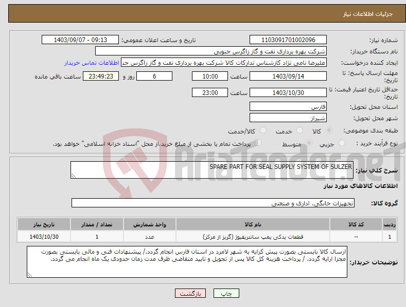Toggle the اسناد خزانه اسلامی payment checkbox
The image size is (406, 307).
[x=258, y=142]
